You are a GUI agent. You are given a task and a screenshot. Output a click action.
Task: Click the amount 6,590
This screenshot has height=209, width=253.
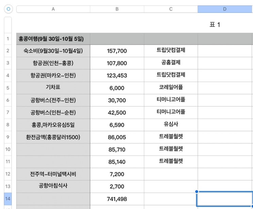[x=117, y=125]
